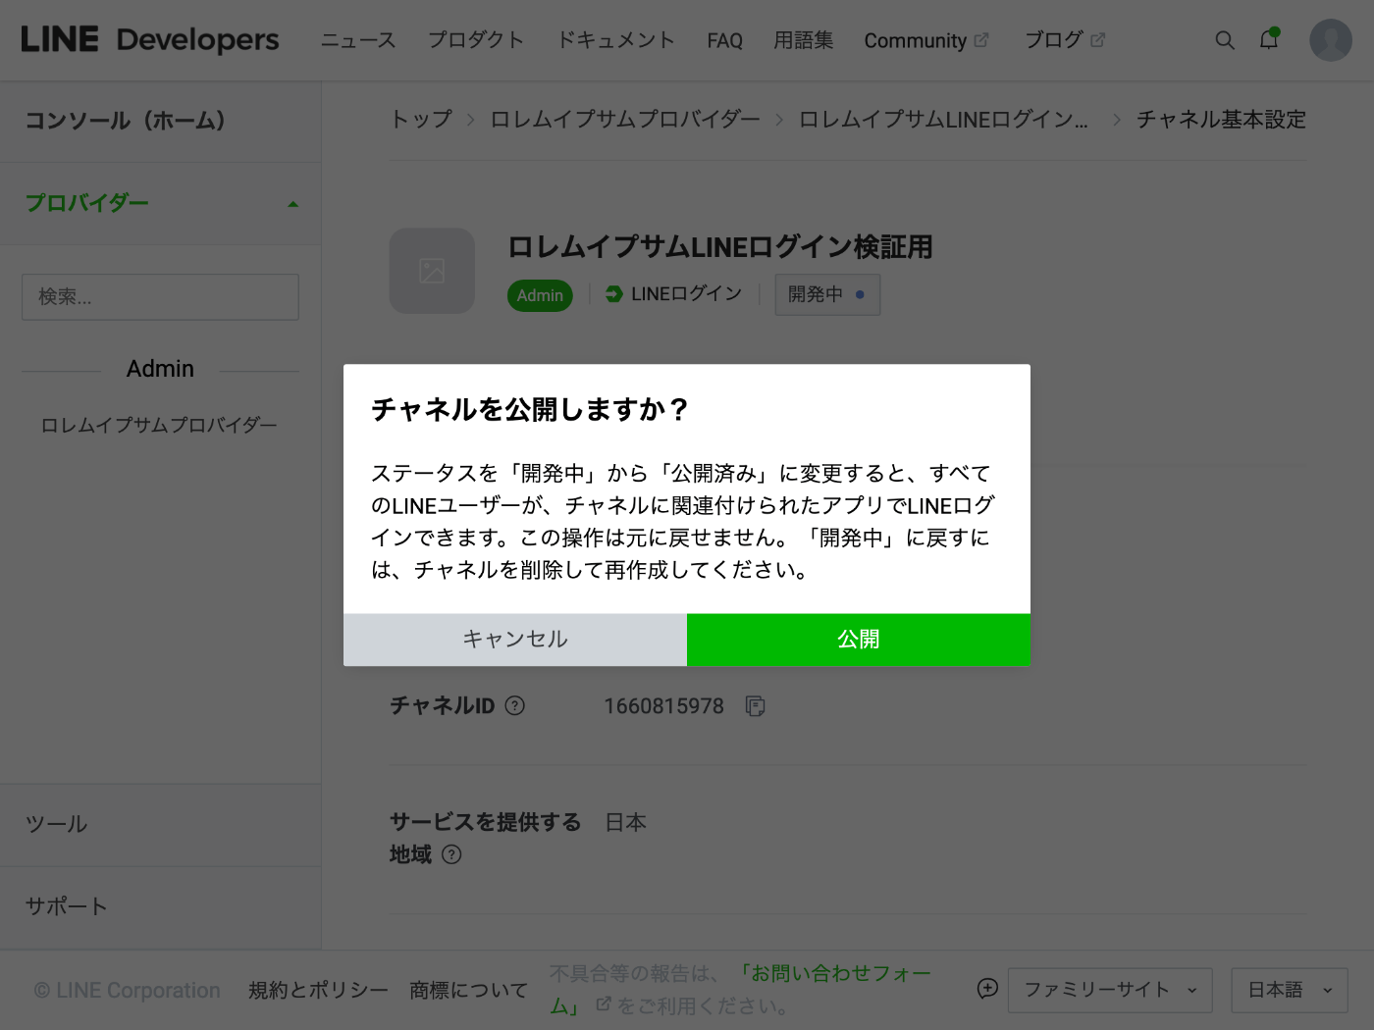Open the Community external link

point(926,40)
